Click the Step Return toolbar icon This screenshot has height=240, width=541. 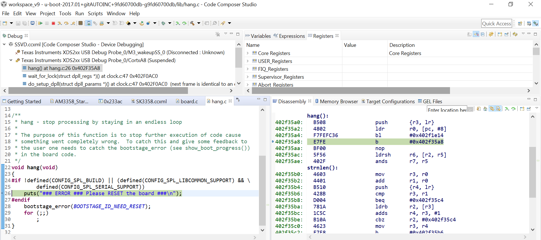pyautogui.click(x=73, y=23)
